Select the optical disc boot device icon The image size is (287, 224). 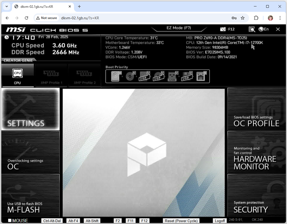(130, 76)
